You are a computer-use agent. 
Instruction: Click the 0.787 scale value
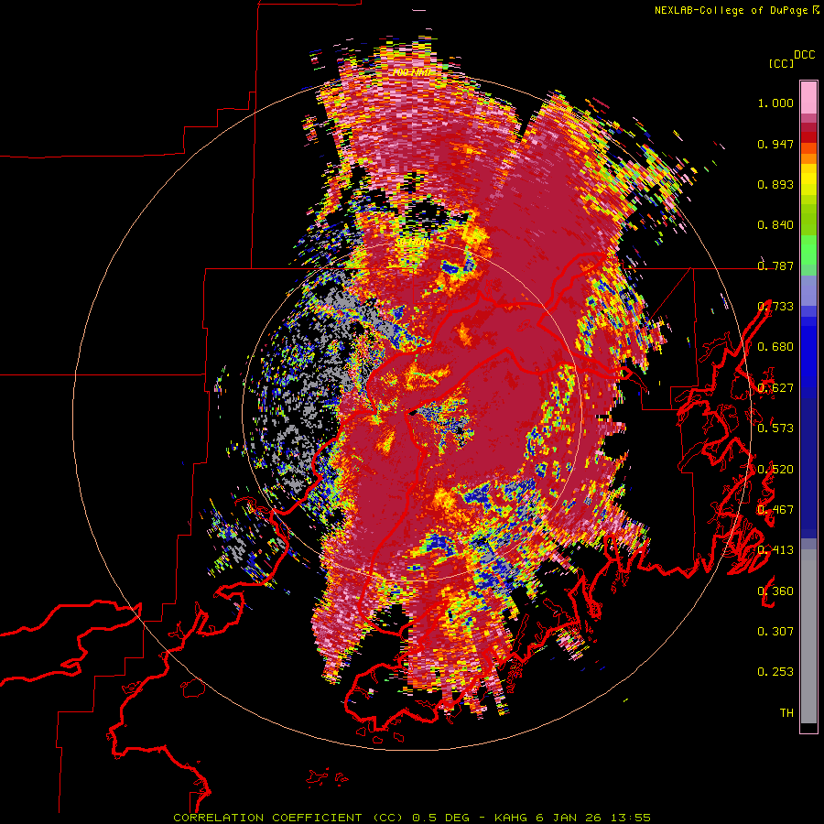(x=775, y=266)
